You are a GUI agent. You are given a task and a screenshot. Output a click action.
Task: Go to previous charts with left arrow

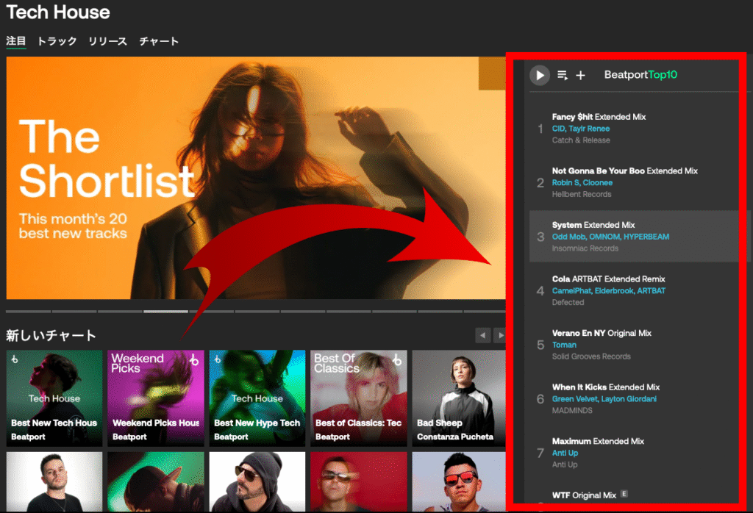coord(482,335)
